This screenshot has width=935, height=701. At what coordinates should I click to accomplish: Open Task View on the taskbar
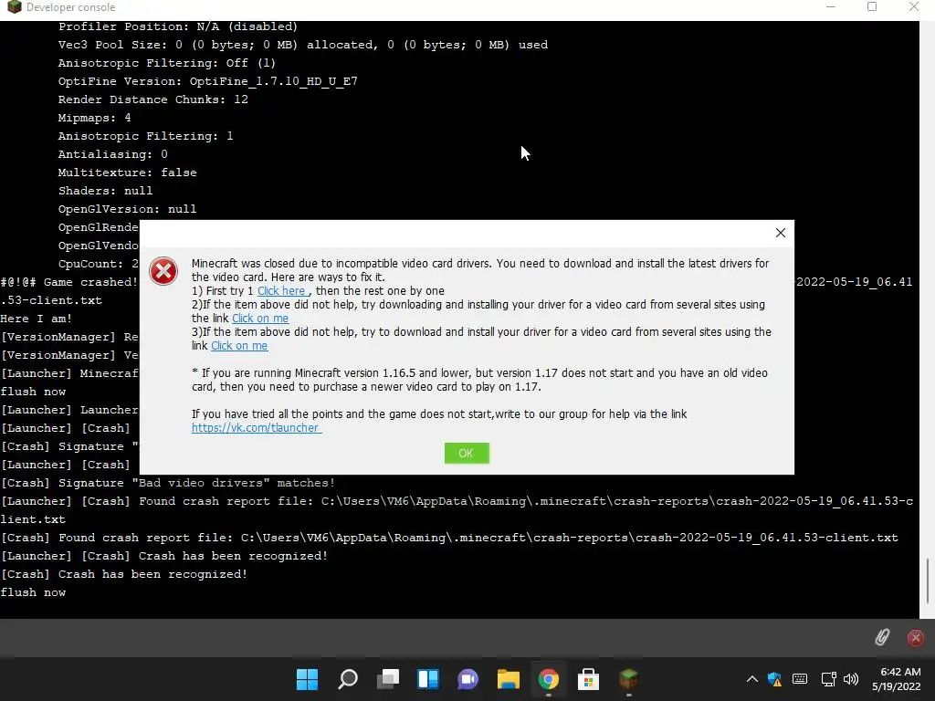pos(388,679)
